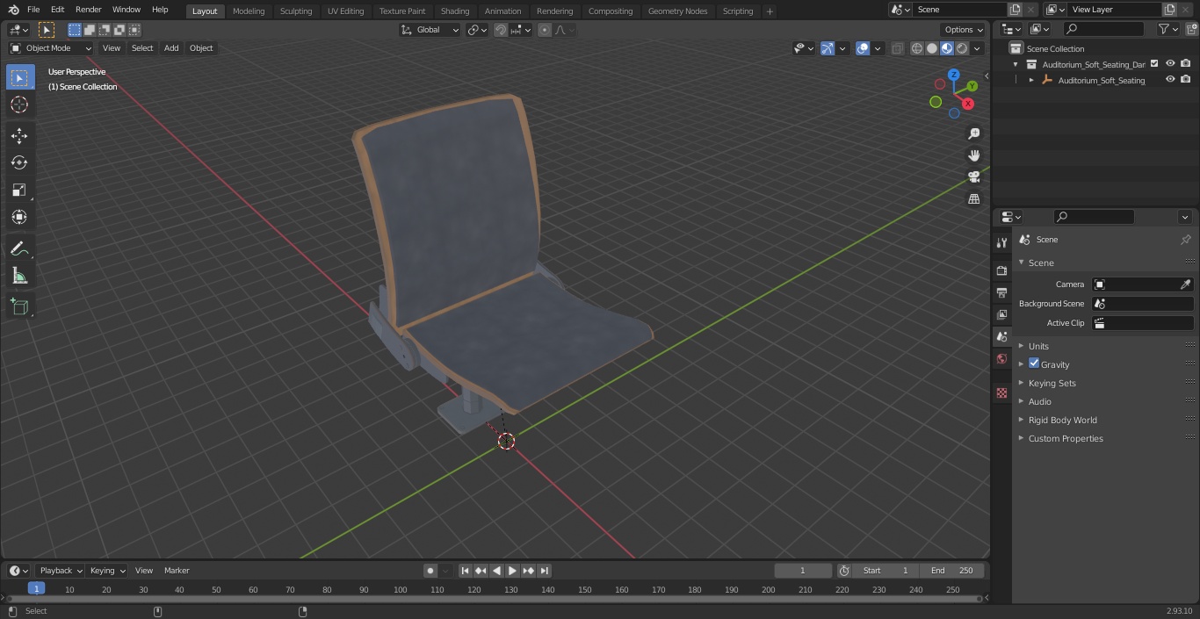Click the properties panel search field

(x=1094, y=217)
